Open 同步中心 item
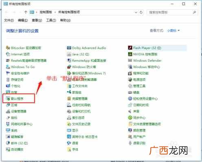This screenshot has height=162, width=202. 137,118
